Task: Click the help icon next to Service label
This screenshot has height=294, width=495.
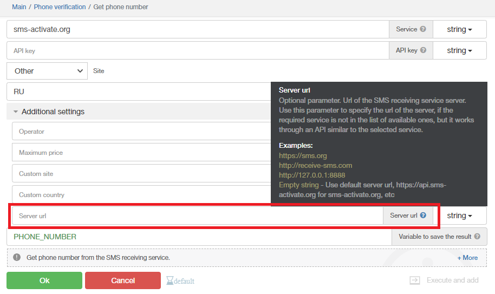Action: click(423, 29)
